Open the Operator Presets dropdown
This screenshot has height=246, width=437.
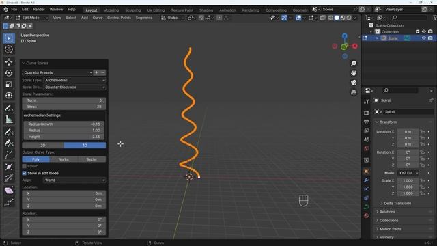click(x=57, y=73)
